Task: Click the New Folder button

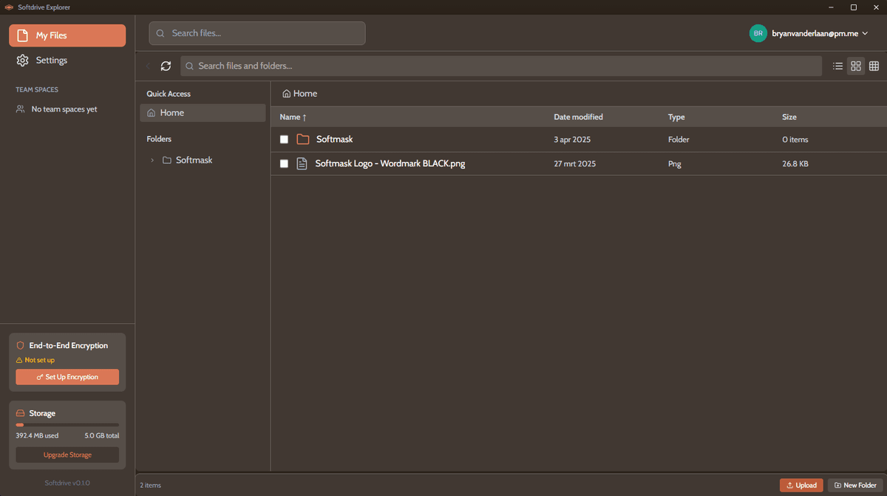Action: [855, 485]
